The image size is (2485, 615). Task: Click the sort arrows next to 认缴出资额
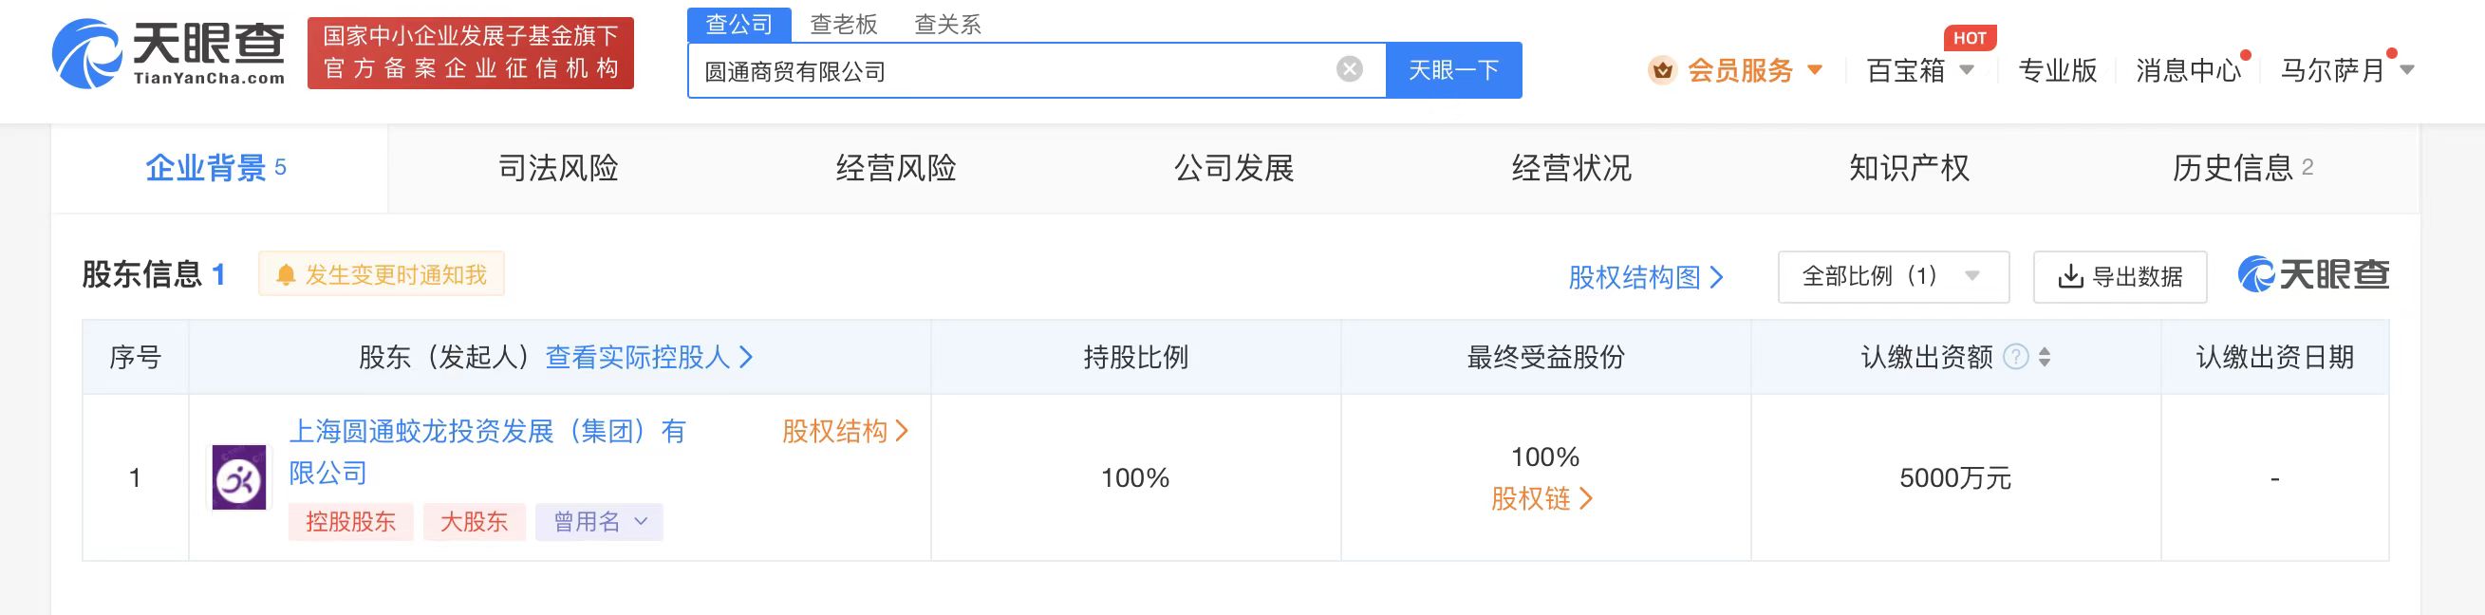[2045, 358]
